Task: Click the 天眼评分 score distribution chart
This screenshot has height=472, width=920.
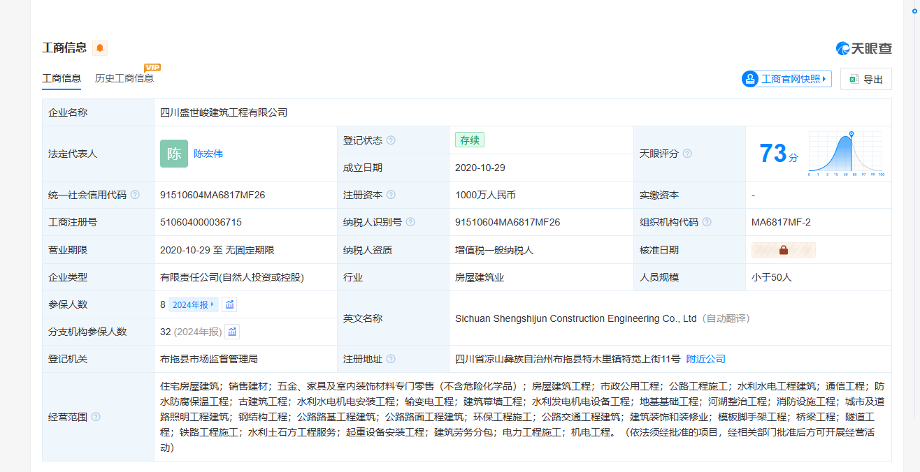Action: 846,154
